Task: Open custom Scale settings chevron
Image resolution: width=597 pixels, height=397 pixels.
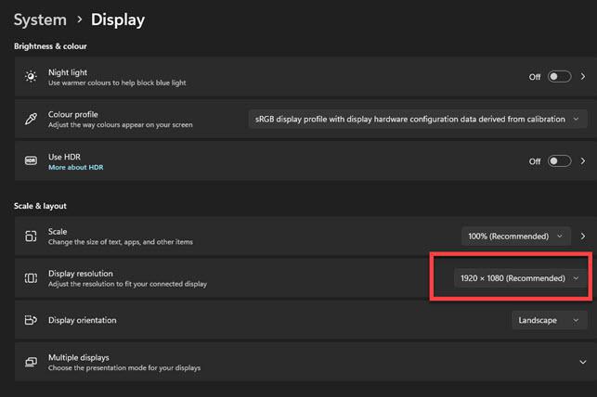Action: point(583,237)
